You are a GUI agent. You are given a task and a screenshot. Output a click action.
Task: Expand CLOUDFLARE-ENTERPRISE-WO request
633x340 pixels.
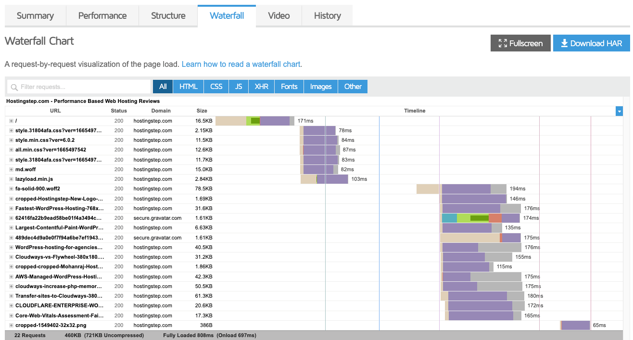coord(11,305)
